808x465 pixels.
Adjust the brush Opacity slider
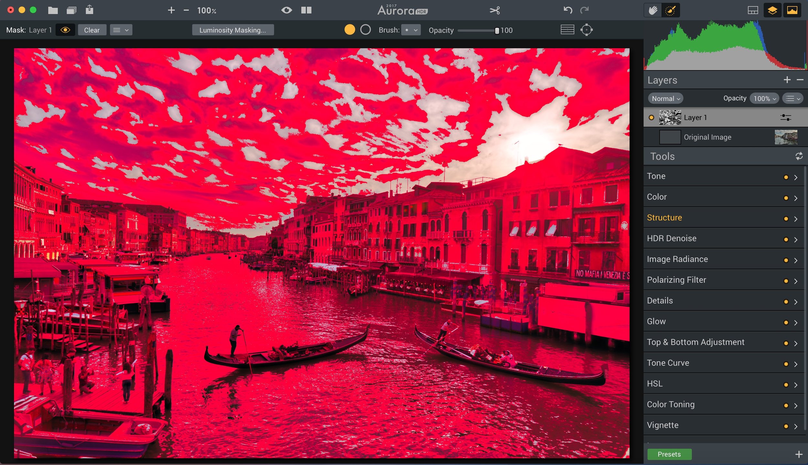click(478, 30)
